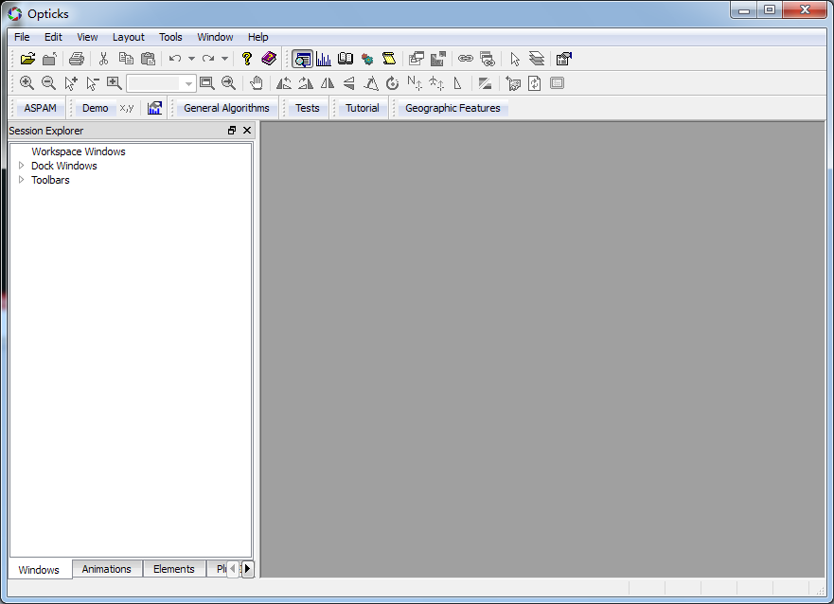The image size is (834, 604).
Task: Expand the Toolbars tree node
Action: tap(22, 180)
